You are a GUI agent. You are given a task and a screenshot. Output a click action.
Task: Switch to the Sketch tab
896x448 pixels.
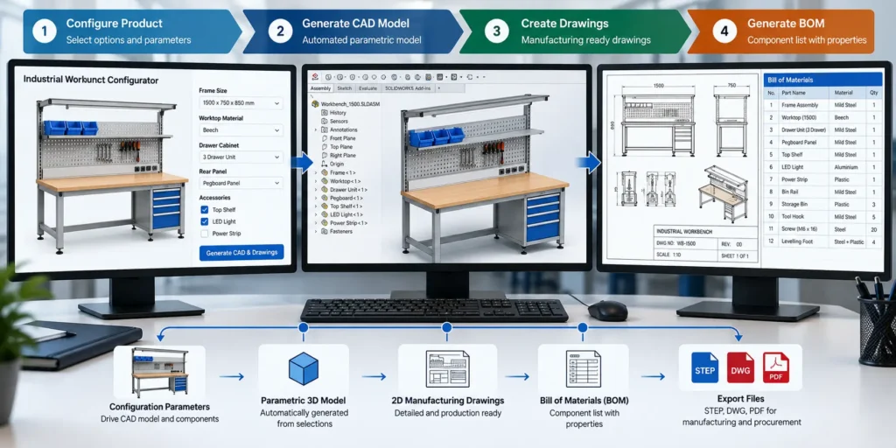tap(345, 88)
